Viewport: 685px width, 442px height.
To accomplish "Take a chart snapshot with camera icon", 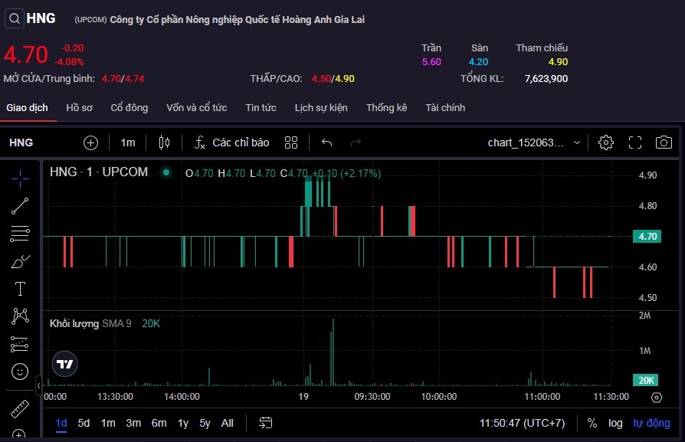I will (664, 142).
